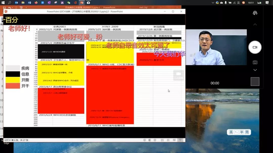Advance to the next slide with the arrow
The width and height of the screenshot is (273, 153).
coord(155,140)
